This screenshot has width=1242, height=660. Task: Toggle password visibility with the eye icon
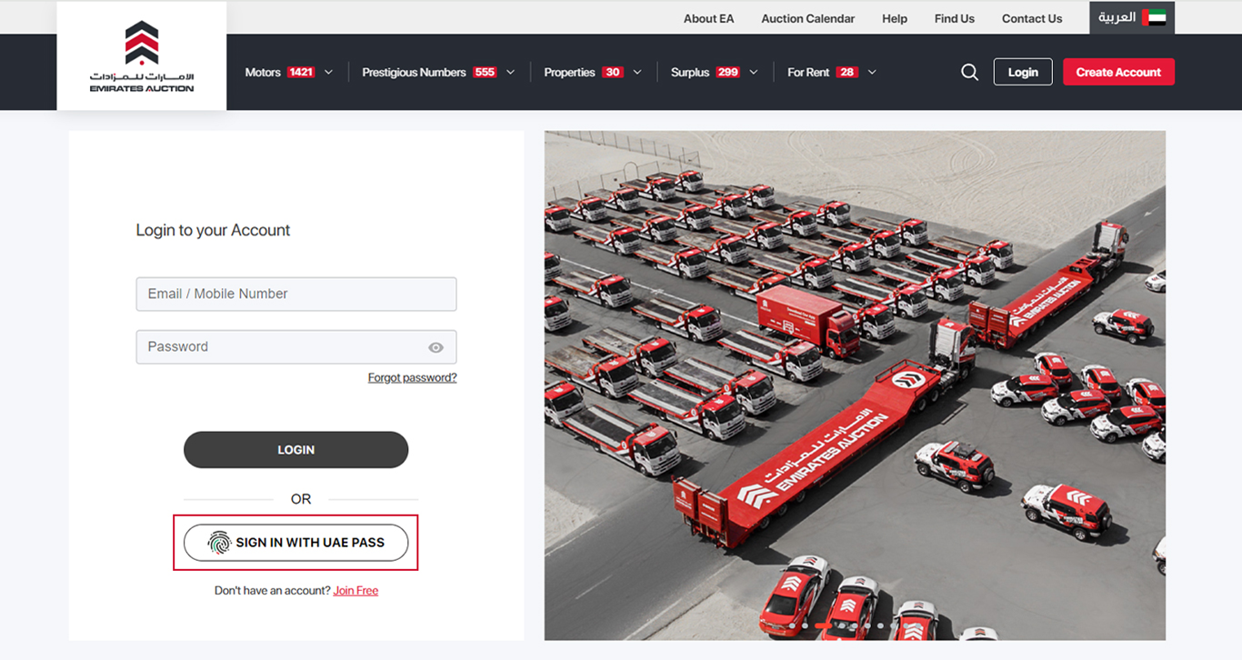tap(436, 346)
